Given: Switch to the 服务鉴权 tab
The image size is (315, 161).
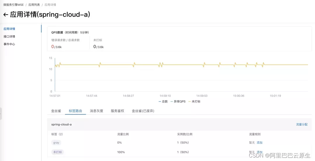Looking at the screenshot, I should coord(118,111).
